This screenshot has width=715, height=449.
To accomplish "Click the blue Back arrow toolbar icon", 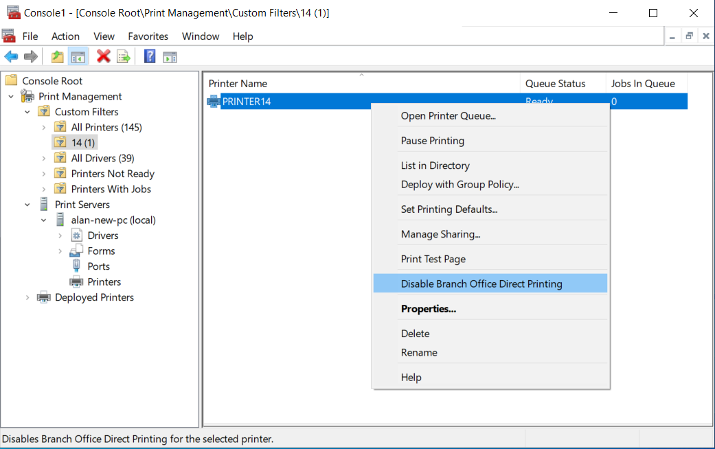I will [11, 57].
